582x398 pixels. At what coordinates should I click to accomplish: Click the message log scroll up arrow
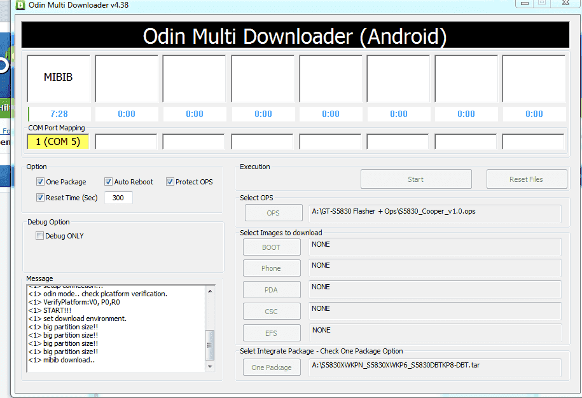(x=210, y=291)
